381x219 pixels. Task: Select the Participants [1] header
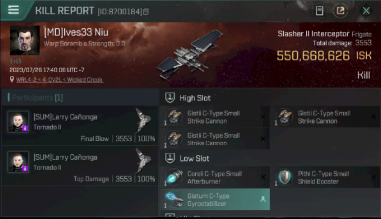tap(35, 98)
